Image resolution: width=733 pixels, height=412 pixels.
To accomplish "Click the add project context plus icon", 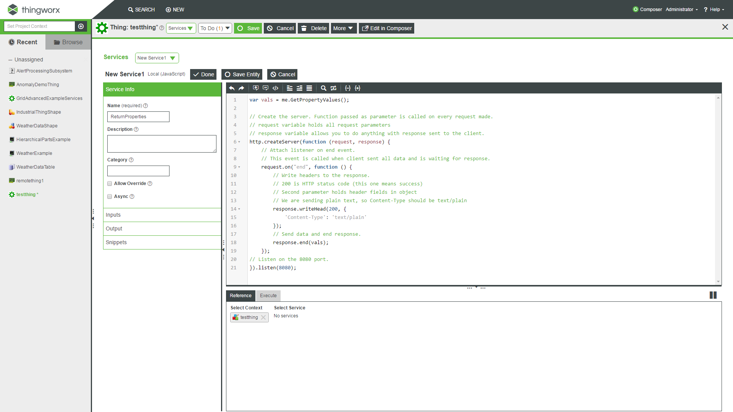I will [x=81, y=26].
